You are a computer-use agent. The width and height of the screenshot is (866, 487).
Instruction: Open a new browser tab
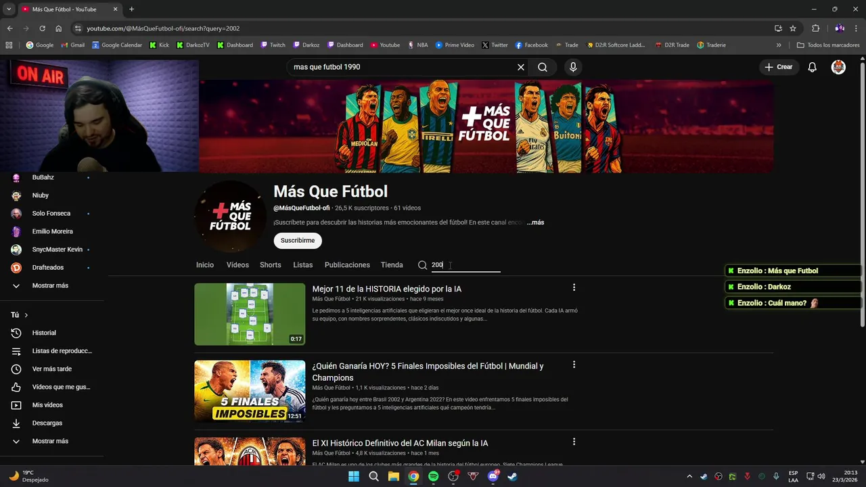pyautogui.click(x=131, y=9)
